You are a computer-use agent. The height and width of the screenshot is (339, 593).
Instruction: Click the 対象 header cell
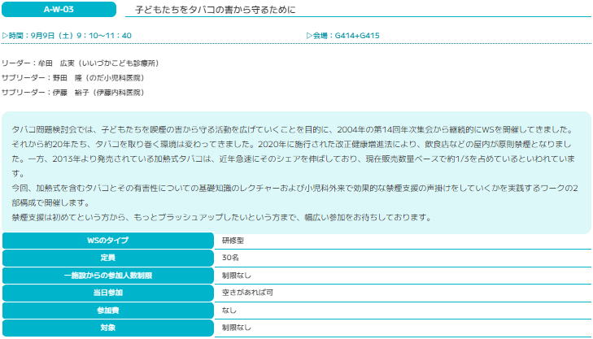click(107, 328)
